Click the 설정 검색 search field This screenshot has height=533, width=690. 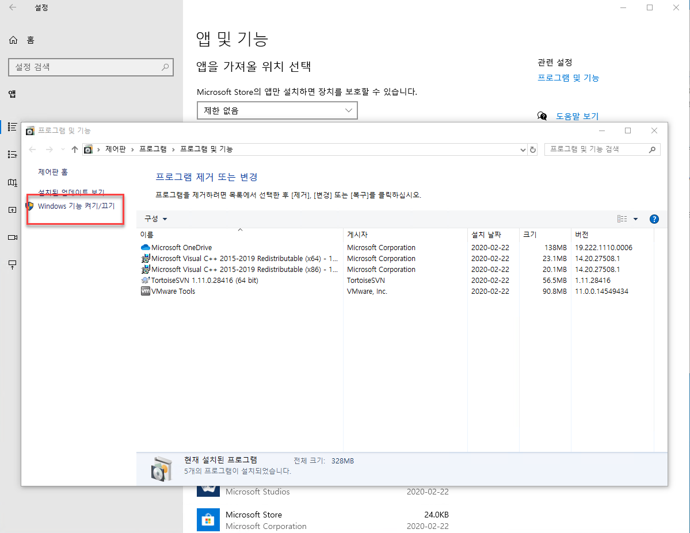pos(91,67)
